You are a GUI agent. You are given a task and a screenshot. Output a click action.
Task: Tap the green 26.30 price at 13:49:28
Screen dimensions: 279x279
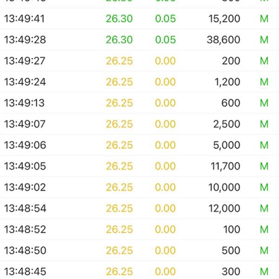(119, 40)
